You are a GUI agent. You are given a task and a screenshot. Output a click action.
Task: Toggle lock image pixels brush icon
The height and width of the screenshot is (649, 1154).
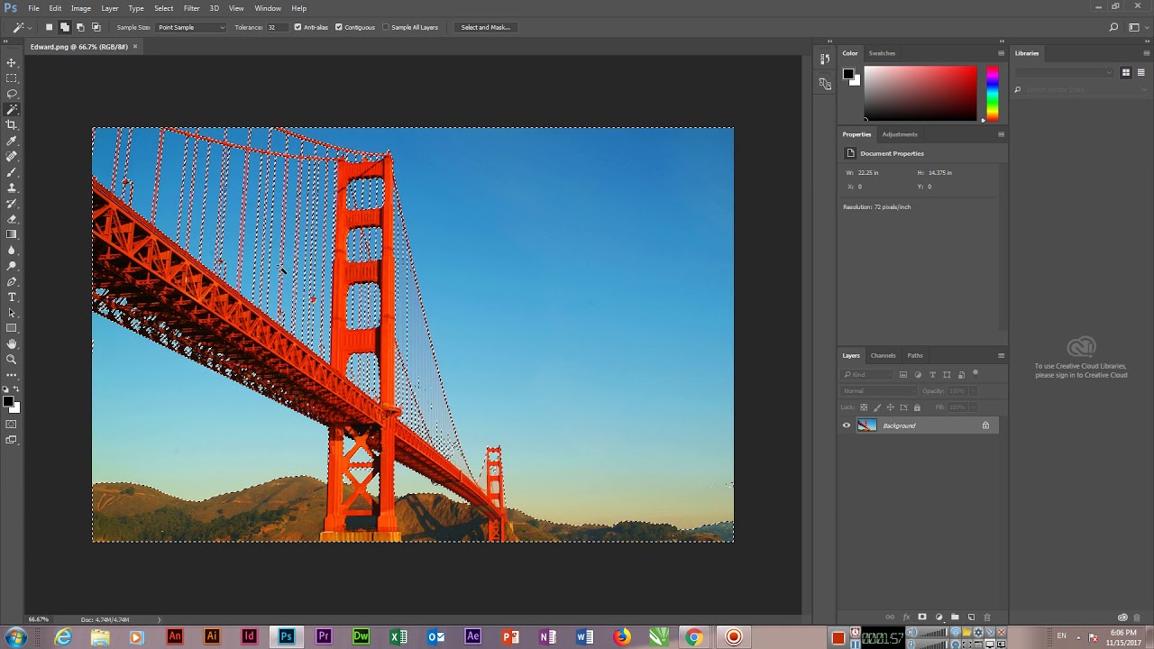pyautogui.click(x=877, y=407)
